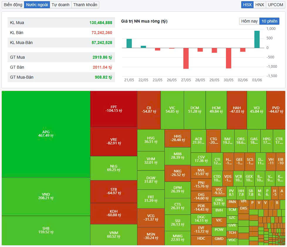Screen dimensions: 287x247
Task: Select the KDH -60.88 tỷ tile
Action: tap(114, 214)
